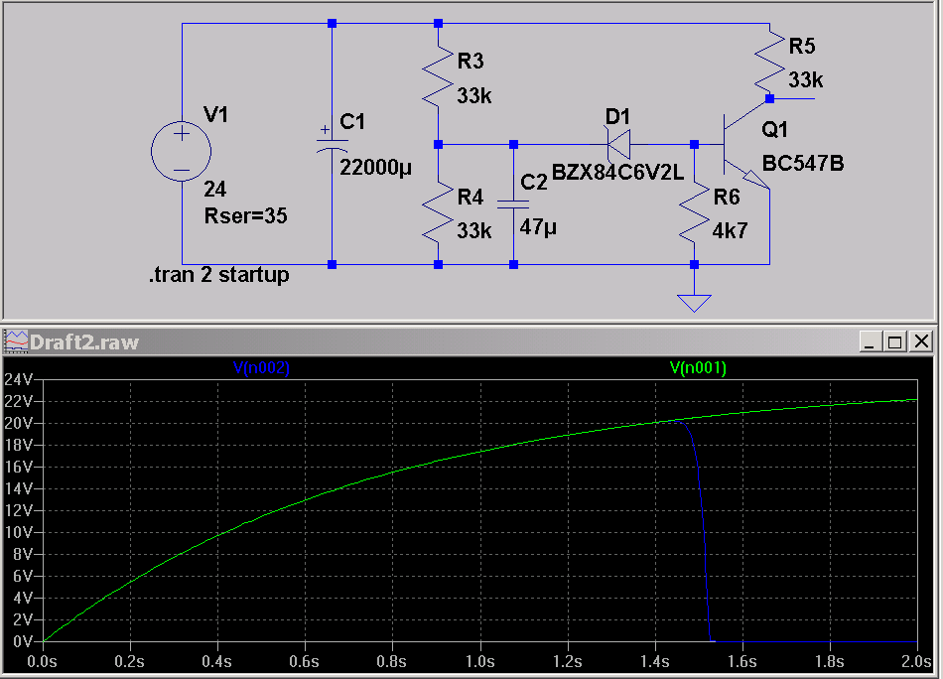This screenshot has width=943, height=679.
Task: Click the BZX84C6V2L diode model label
Action: [x=617, y=173]
